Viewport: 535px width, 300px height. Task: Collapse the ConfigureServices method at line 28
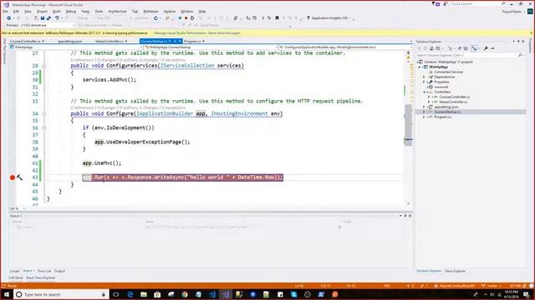44,66
